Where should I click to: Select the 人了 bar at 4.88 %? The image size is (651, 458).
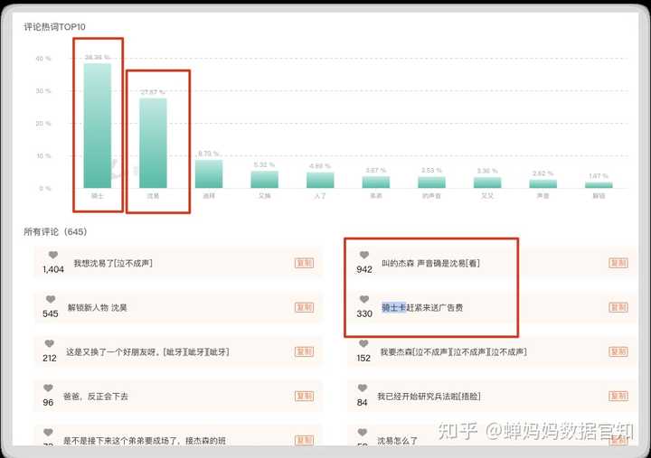click(x=320, y=180)
